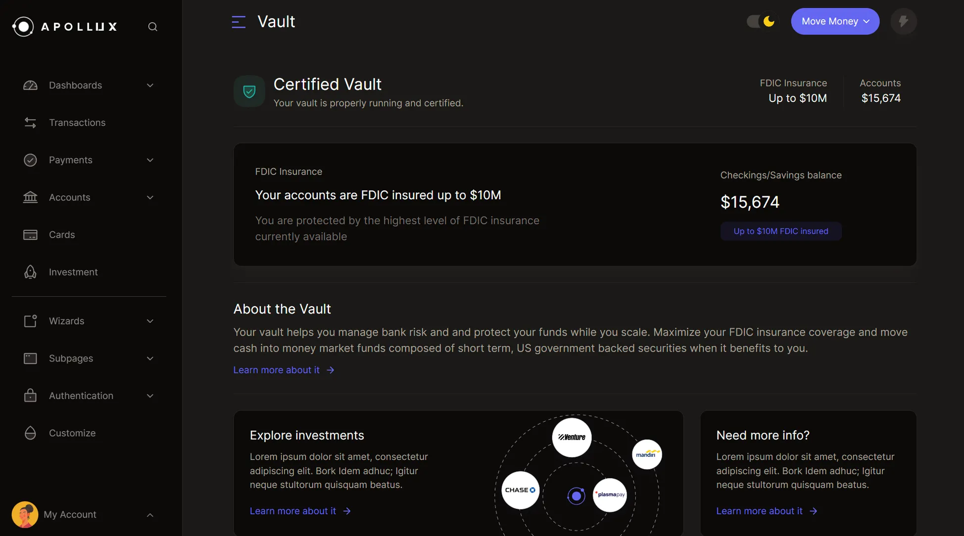Click the Vault page title
Screen dimensions: 964x536
276,22
